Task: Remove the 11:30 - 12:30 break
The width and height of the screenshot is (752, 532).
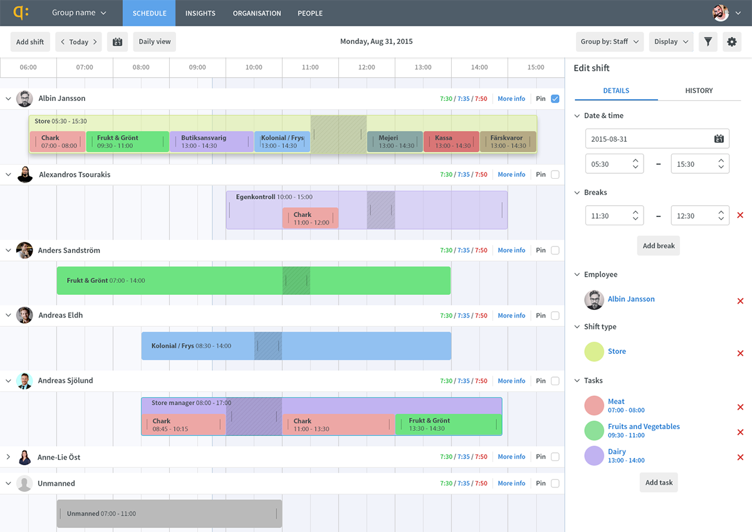Action: [x=740, y=215]
